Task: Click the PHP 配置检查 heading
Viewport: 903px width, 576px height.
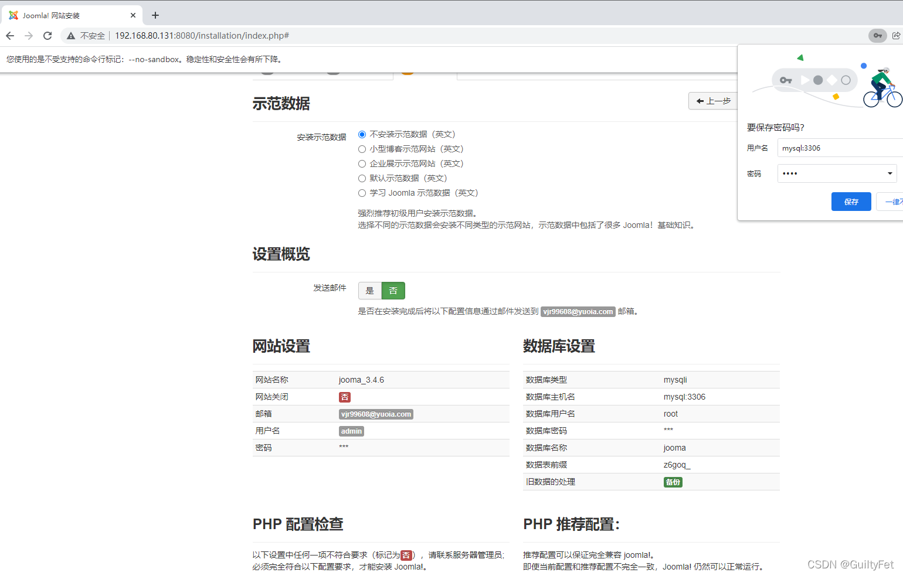Action: click(x=298, y=524)
